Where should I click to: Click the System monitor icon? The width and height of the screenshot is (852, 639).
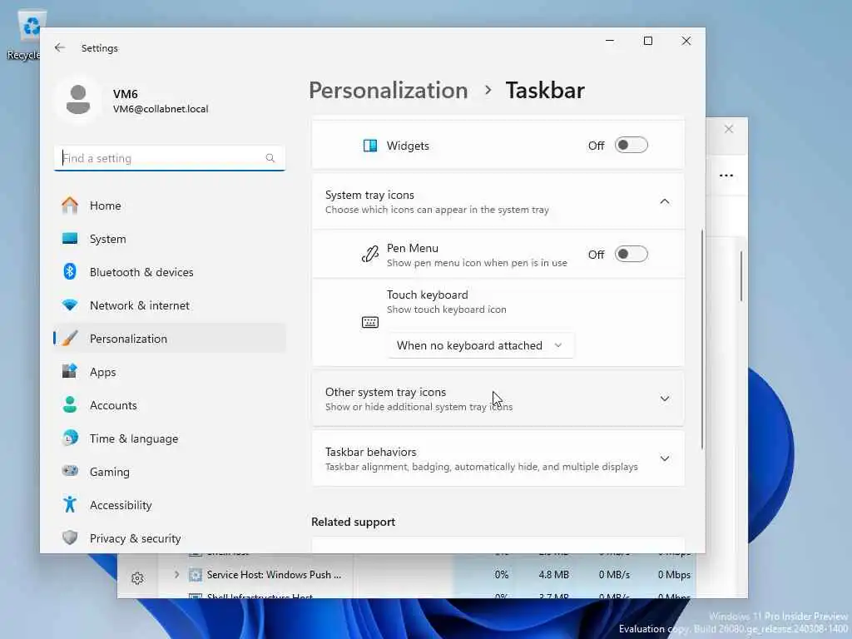pyautogui.click(x=70, y=239)
